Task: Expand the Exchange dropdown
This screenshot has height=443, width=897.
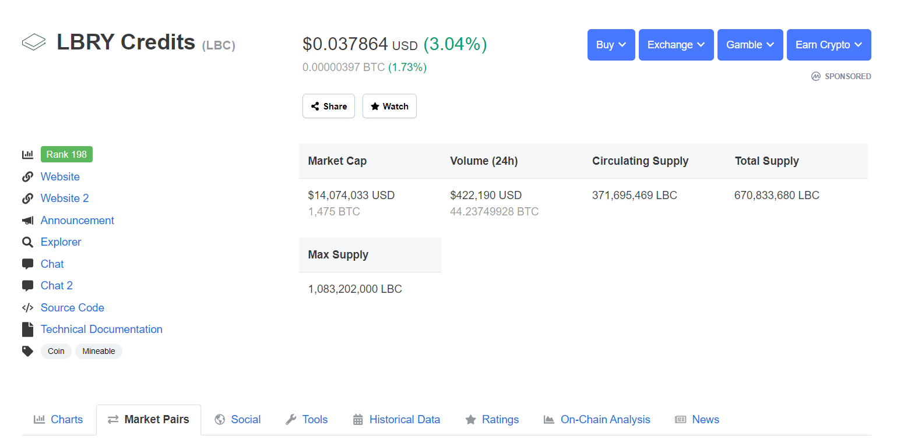Action: 676,45
